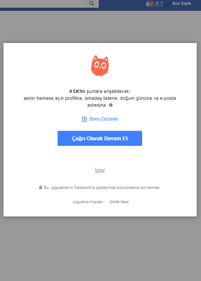Open the info icon after 'adresine.'
The height and width of the screenshot is (281, 201).
pos(111,105)
